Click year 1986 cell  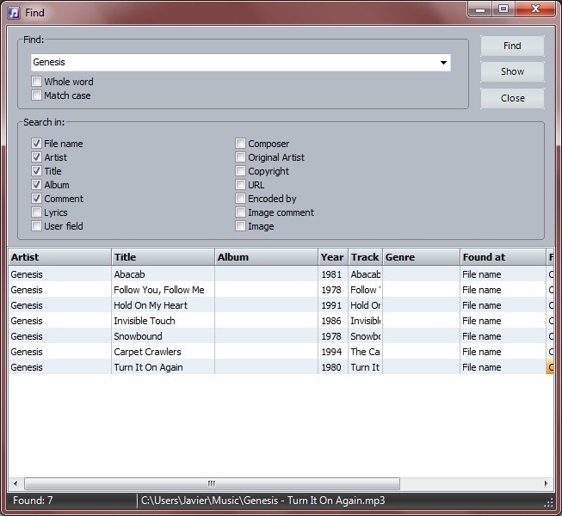[333, 321]
